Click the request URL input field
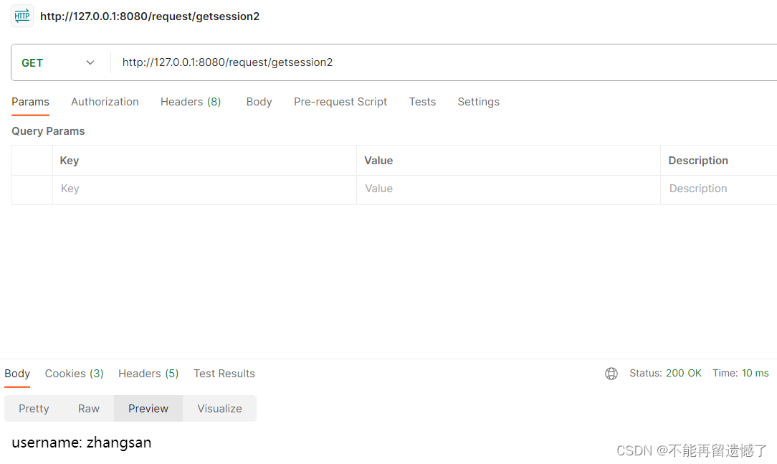The image size is (777, 464). click(x=444, y=62)
